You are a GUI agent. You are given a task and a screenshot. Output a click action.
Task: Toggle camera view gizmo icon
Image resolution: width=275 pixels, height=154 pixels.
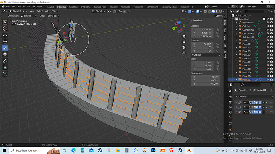pyautogui.click(x=184, y=47)
